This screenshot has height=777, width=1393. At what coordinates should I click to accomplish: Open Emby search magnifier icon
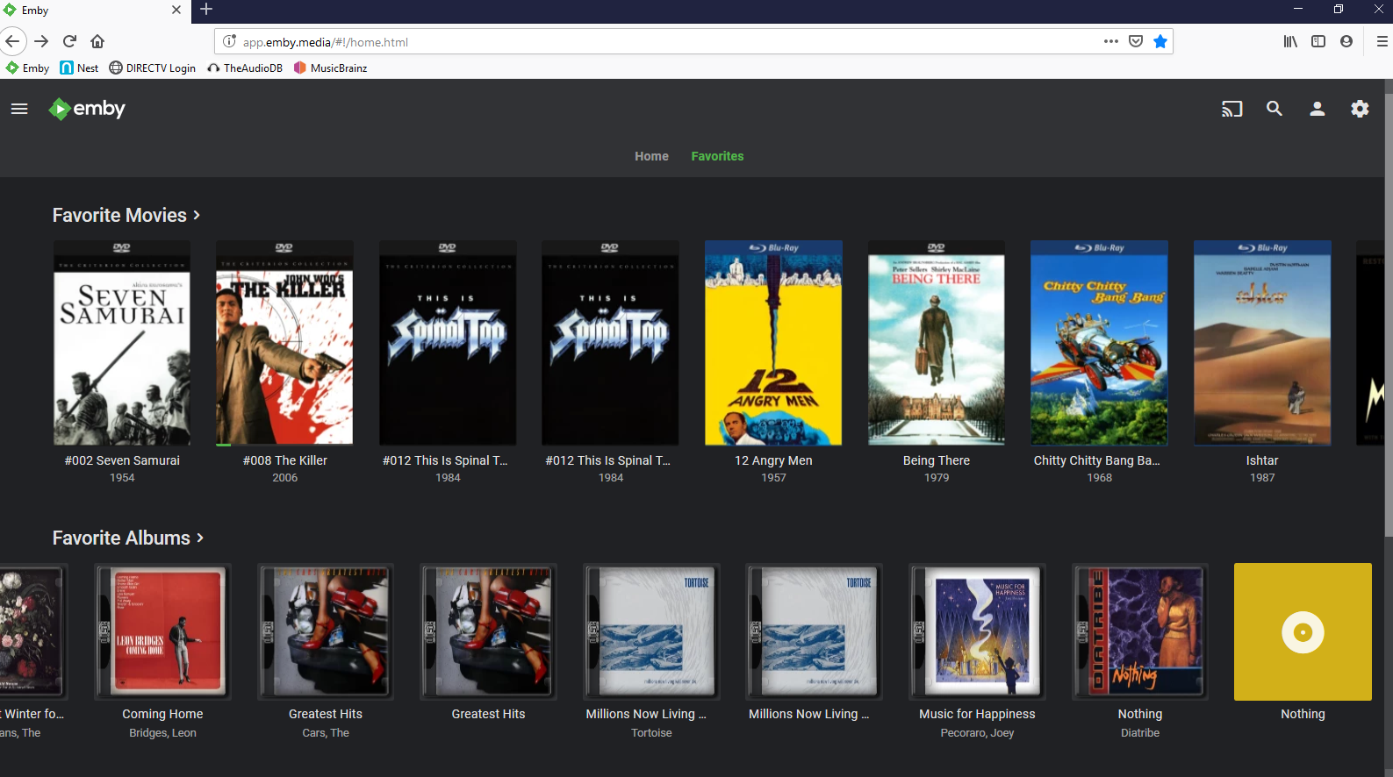(x=1274, y=109)
